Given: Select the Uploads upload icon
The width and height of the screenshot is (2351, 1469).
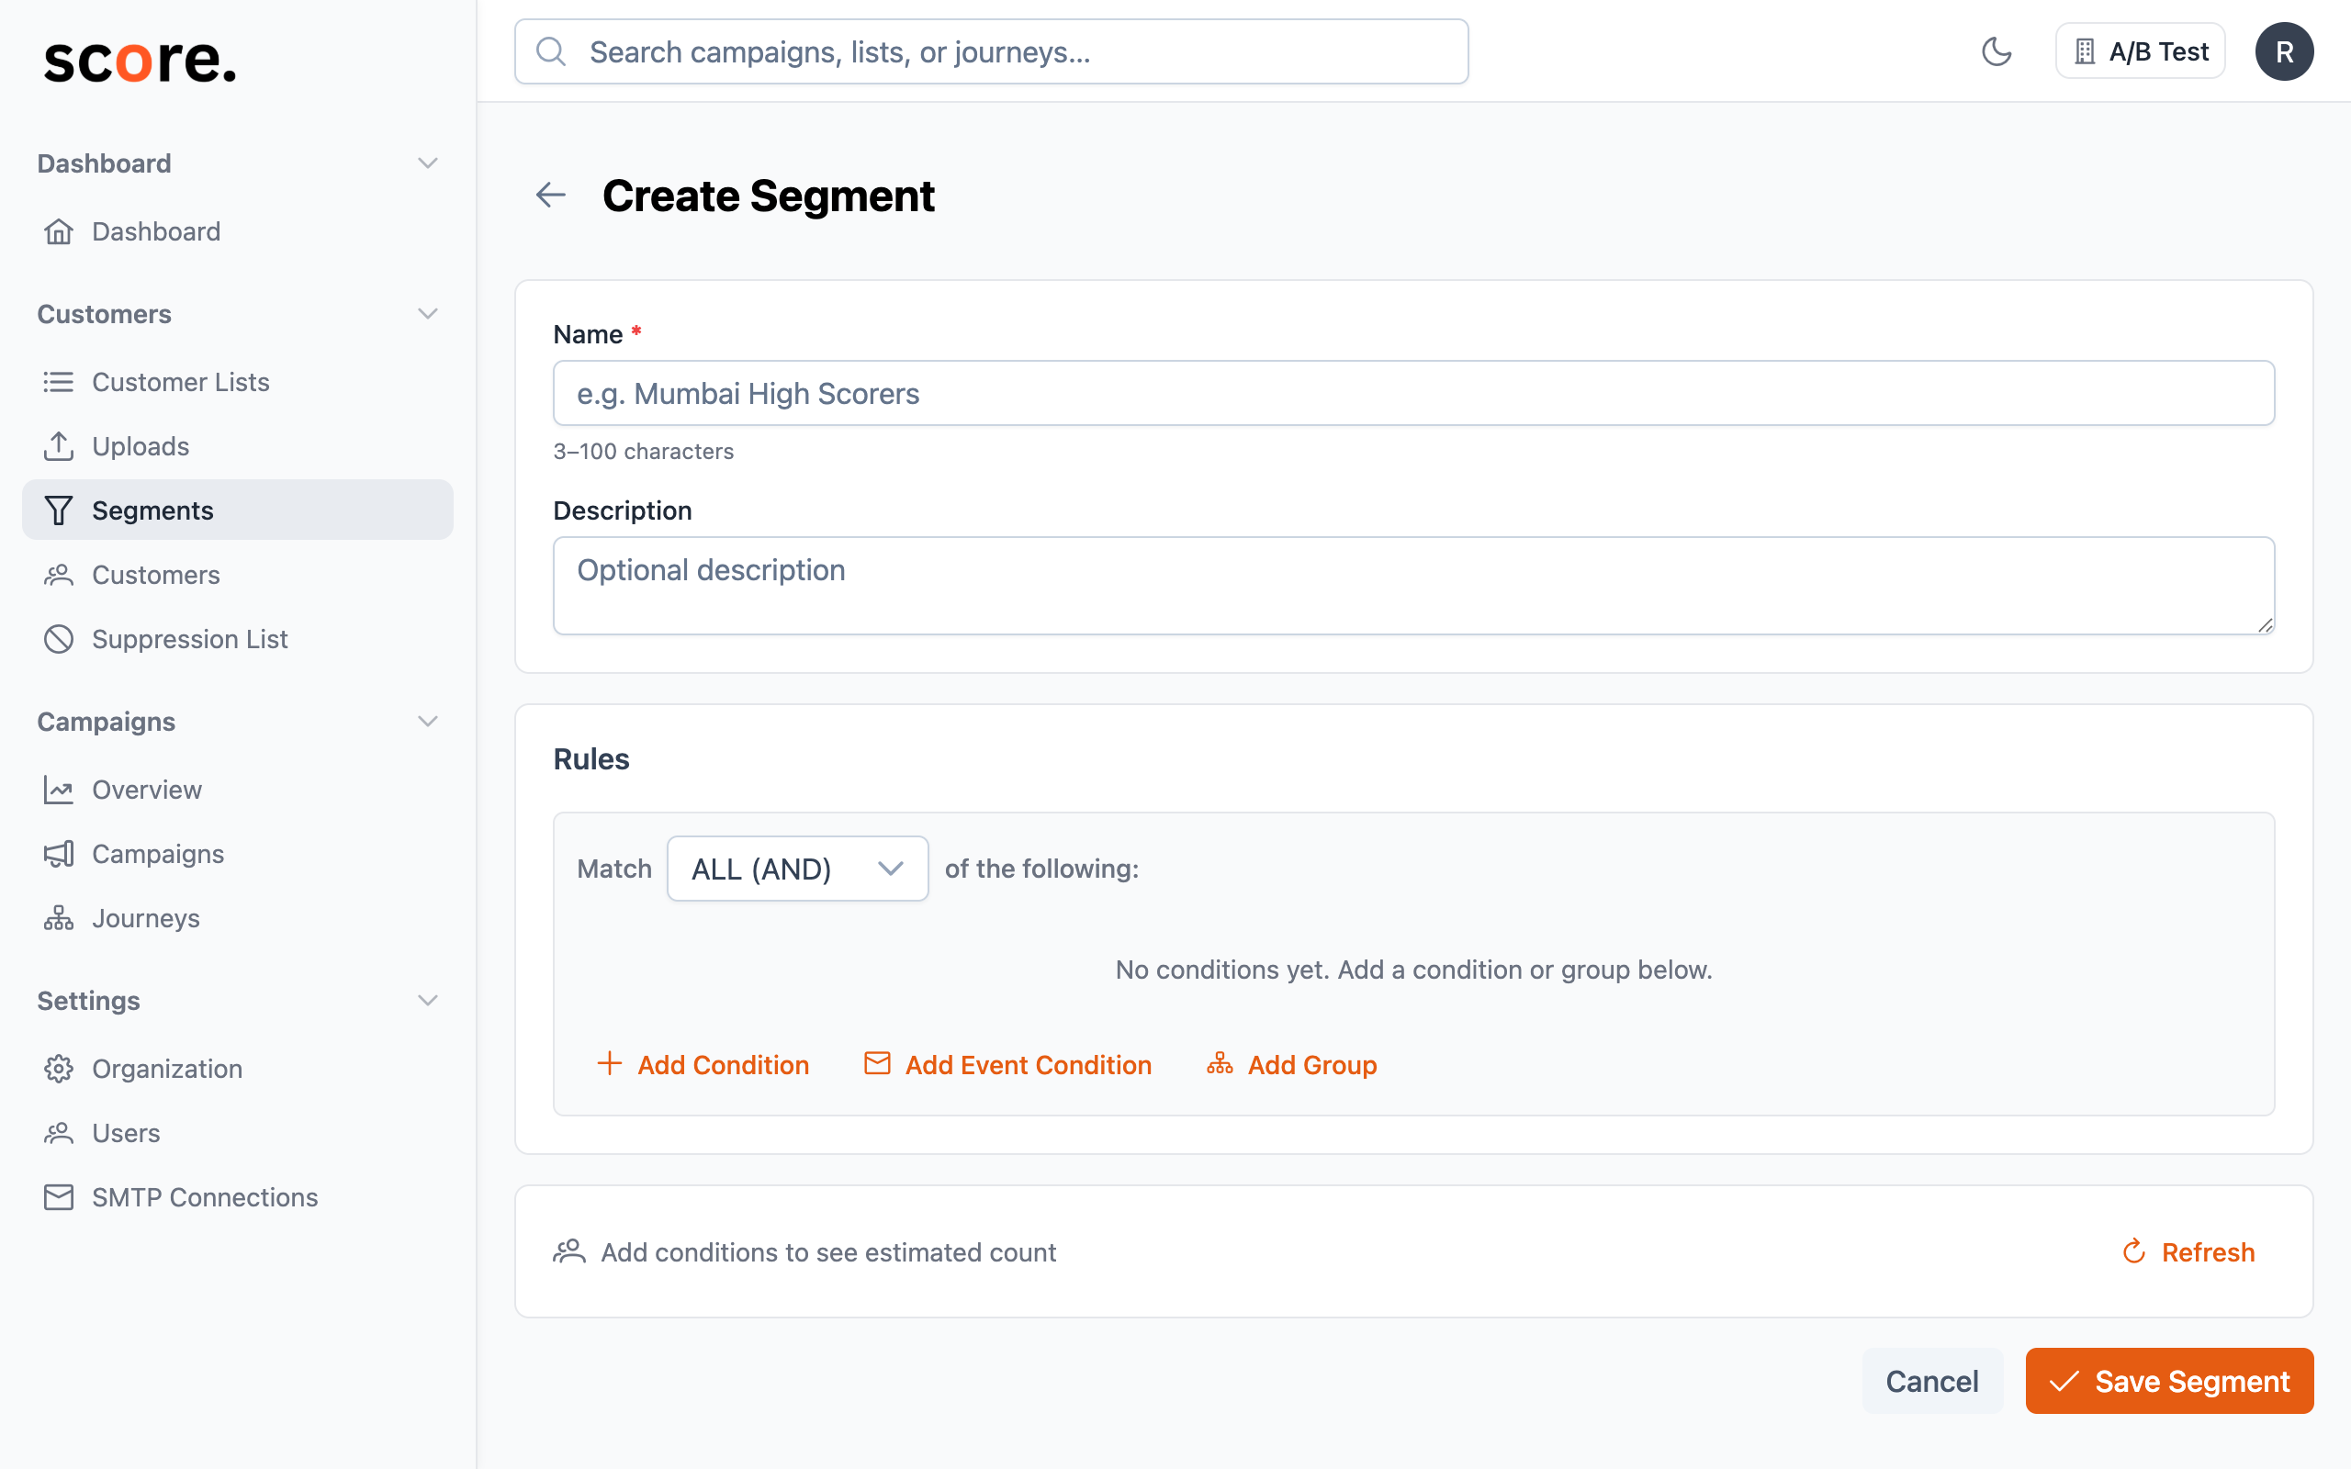Looking at the screenshot, I should click(58, 446).
